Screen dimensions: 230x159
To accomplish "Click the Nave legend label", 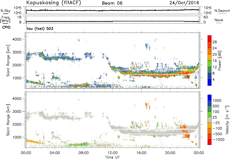I will (219, 20).
